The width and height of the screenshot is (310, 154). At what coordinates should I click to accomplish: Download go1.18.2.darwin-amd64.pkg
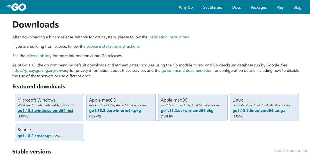[187, 111]
